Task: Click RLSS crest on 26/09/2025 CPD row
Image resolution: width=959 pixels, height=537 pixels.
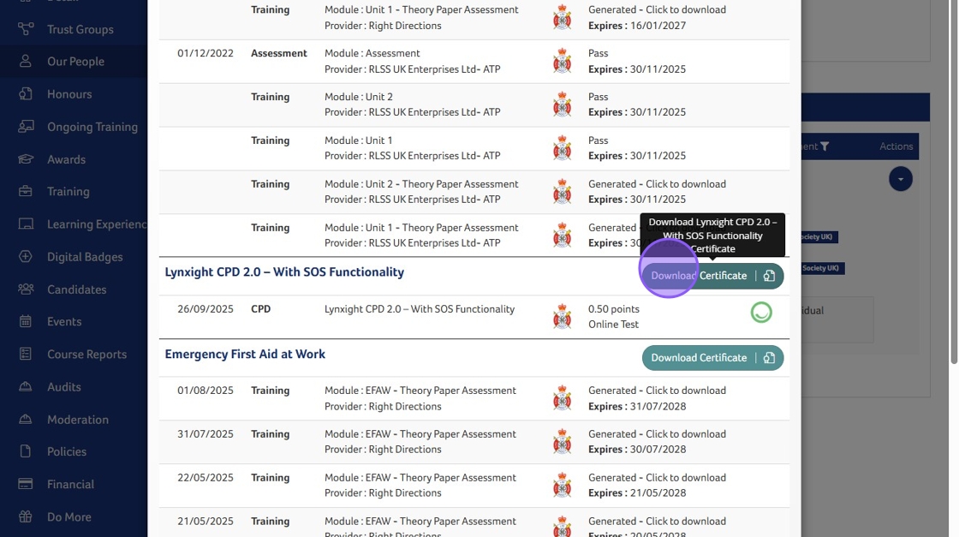Action: click(562, 317)
